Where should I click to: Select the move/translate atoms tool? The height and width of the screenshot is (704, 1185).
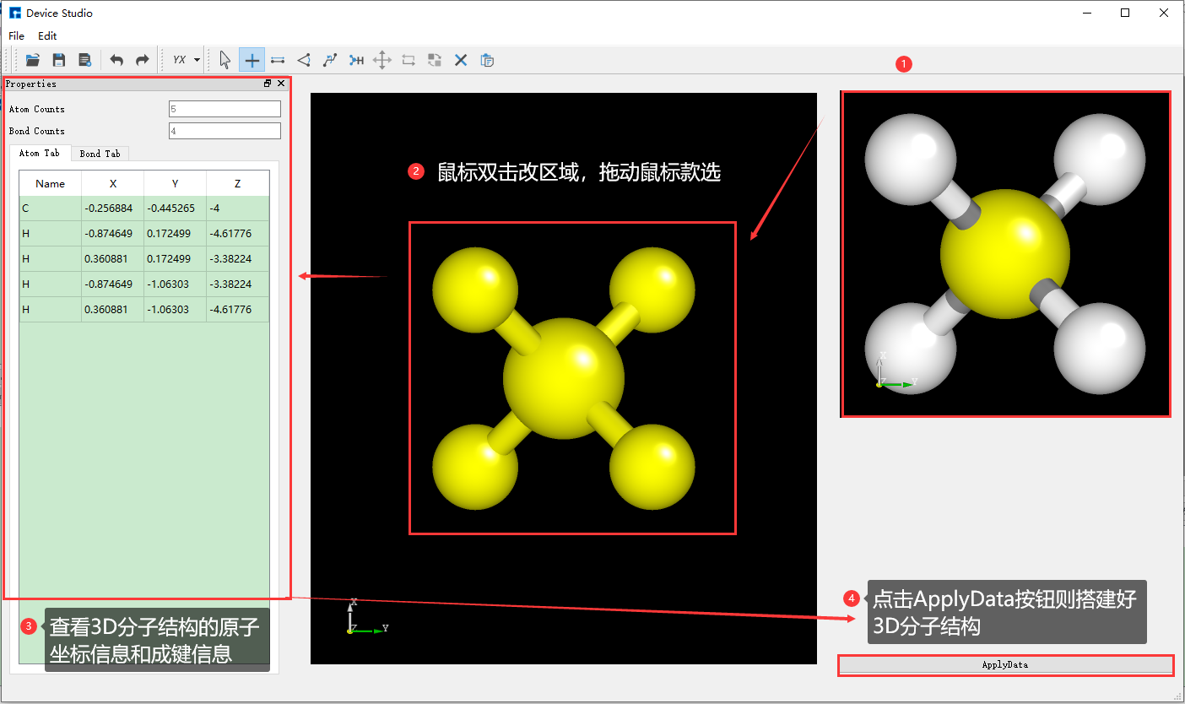coord(382,60)
